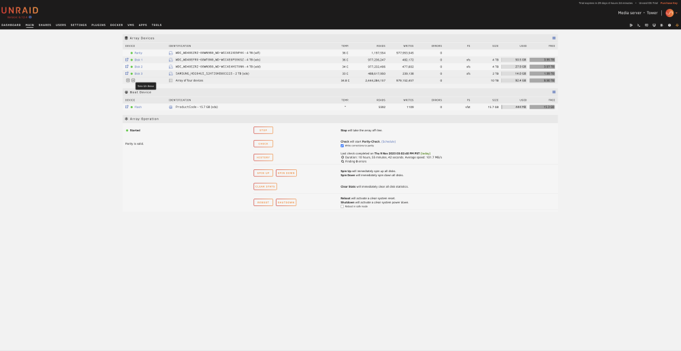Click the Info monitor icon in the top bar

[x=654, y=25]
